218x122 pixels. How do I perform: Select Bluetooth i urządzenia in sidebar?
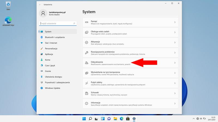coord(55,37)
